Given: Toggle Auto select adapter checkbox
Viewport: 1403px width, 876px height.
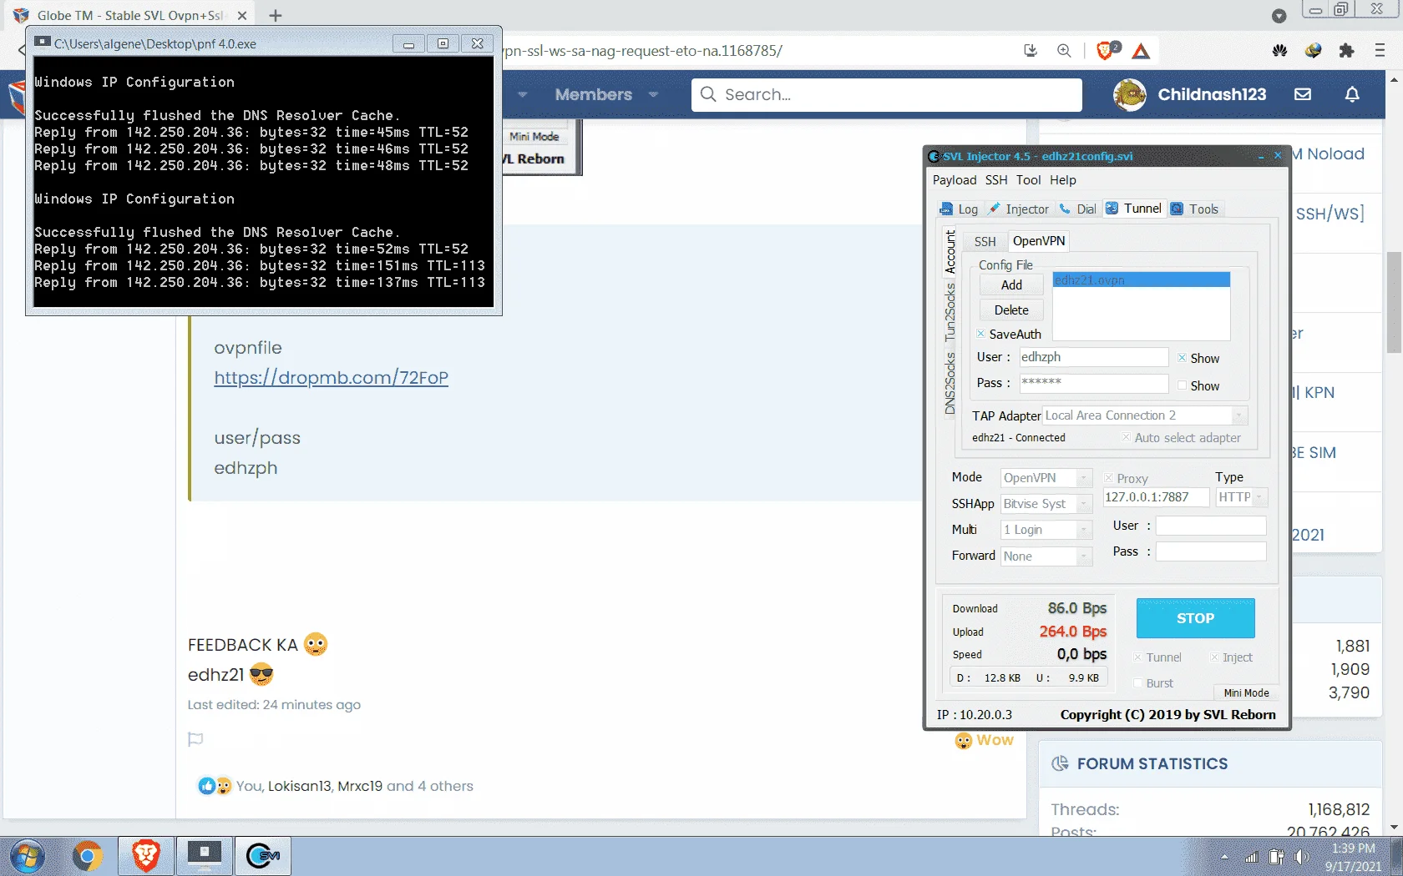Looking at the screenshot, I should coord(1126,437).
